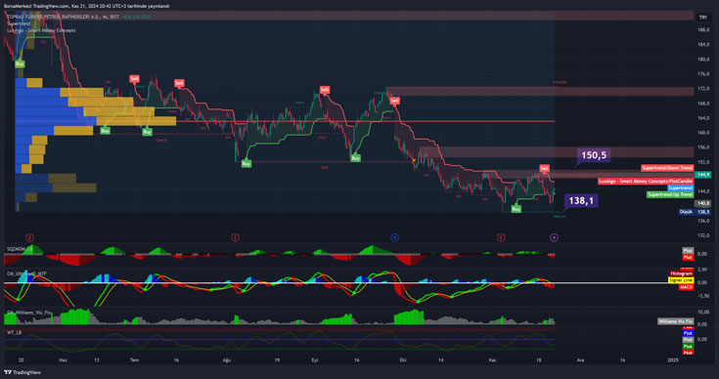This screenshot has width=719, height=379.
Task: Click the Williams Vix Fix scale label
Action: coord(675,321)
